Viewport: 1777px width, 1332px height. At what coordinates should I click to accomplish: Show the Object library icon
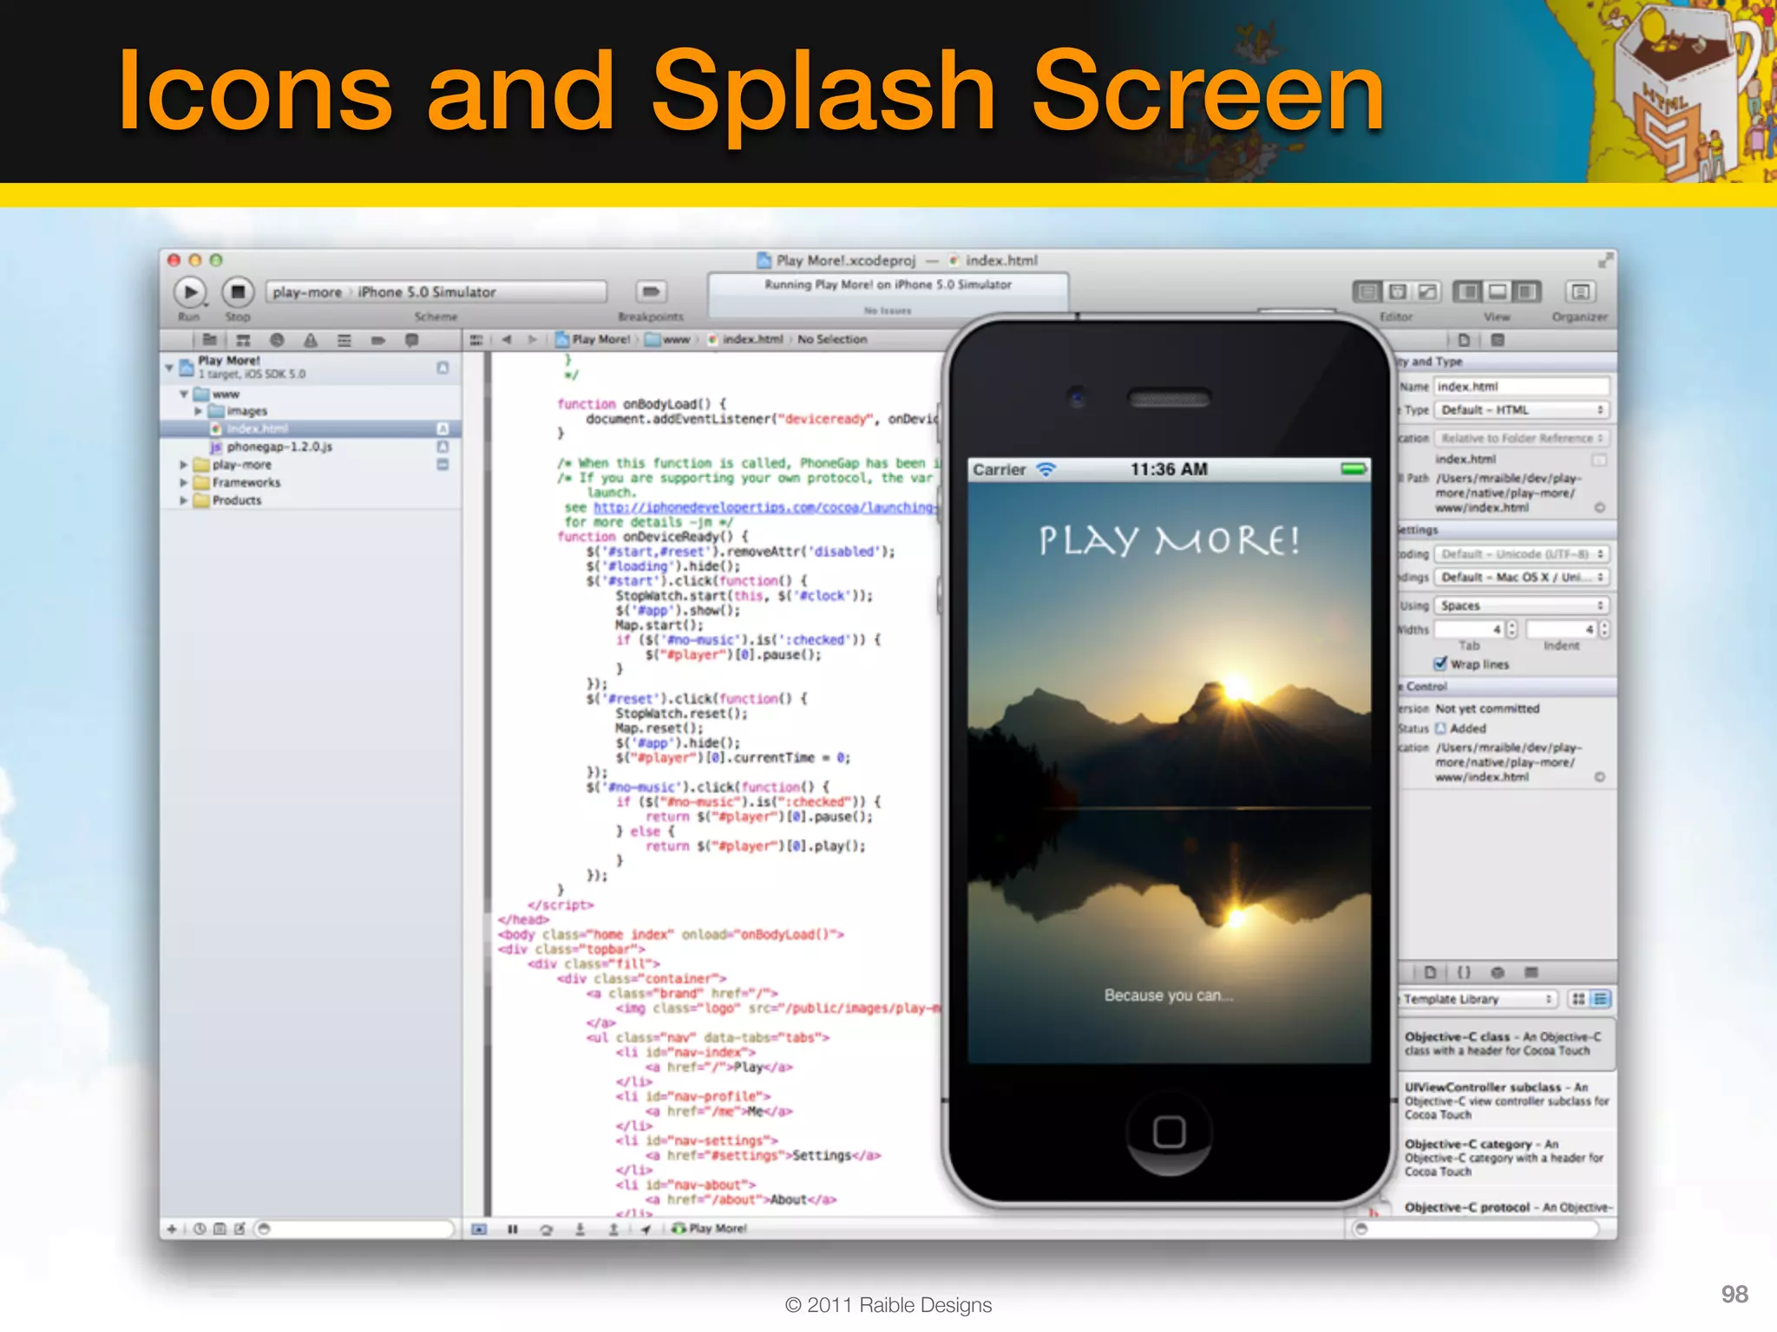1498,972
